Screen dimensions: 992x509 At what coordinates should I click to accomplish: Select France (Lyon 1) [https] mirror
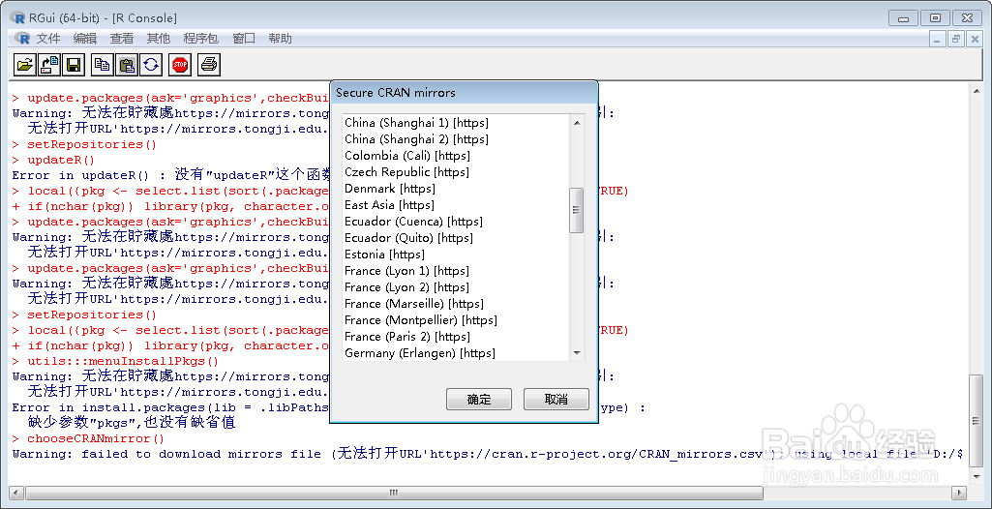click(x=456, y=271)
